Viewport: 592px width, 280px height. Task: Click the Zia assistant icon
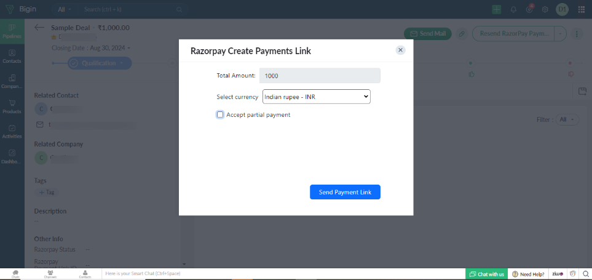point(558,274)
